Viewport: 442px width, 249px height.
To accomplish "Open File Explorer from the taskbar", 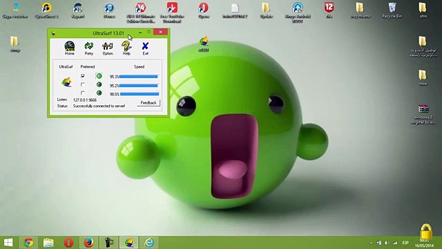I will (48, 243).
